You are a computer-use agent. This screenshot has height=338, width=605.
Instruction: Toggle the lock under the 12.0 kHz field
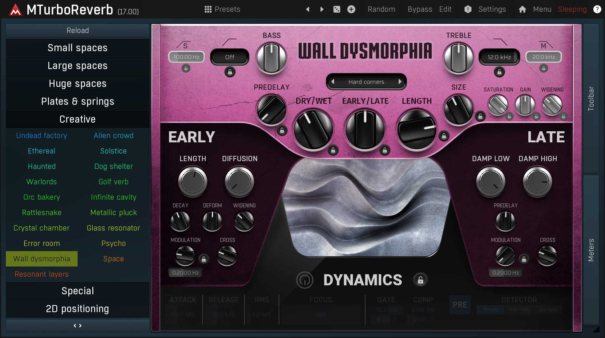[499, 72]
